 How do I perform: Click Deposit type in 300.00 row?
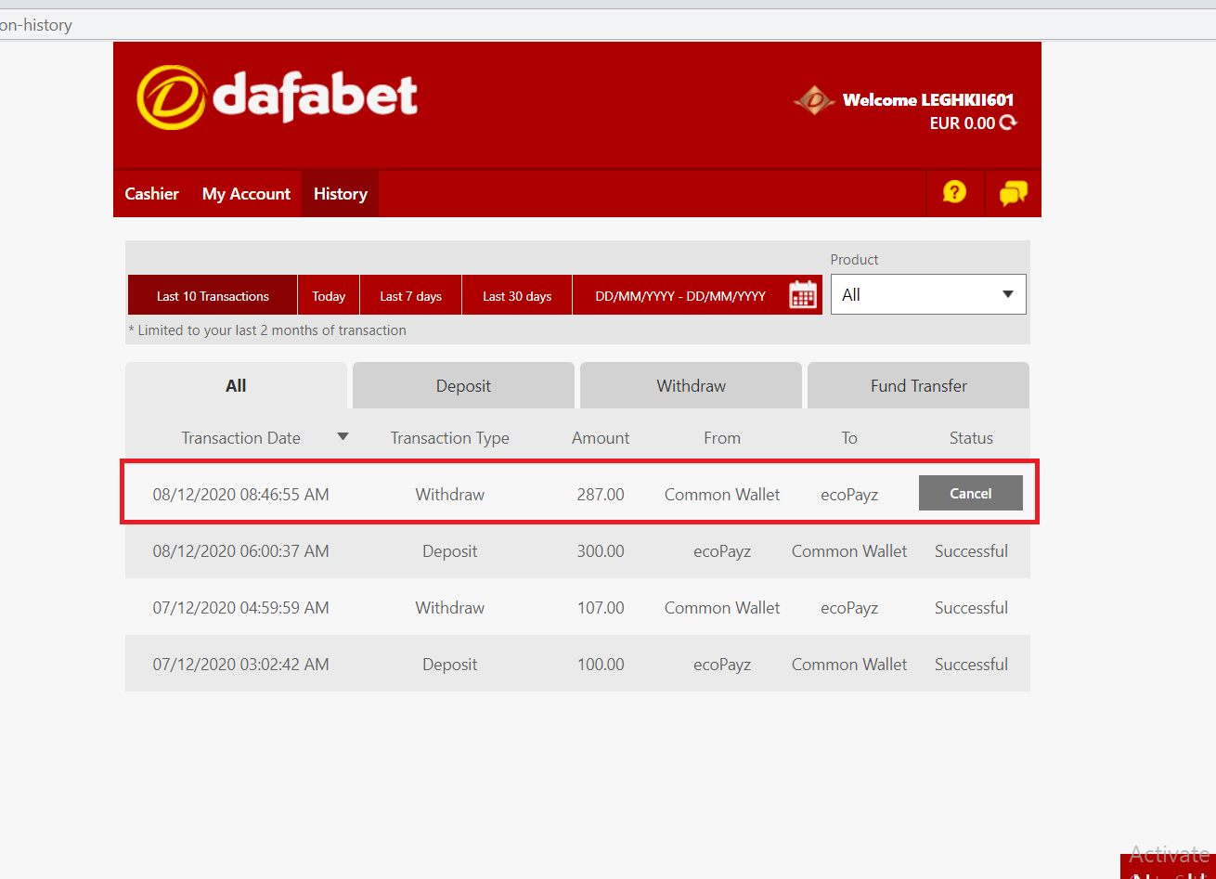pyautogui.click(x=450, y=550)
